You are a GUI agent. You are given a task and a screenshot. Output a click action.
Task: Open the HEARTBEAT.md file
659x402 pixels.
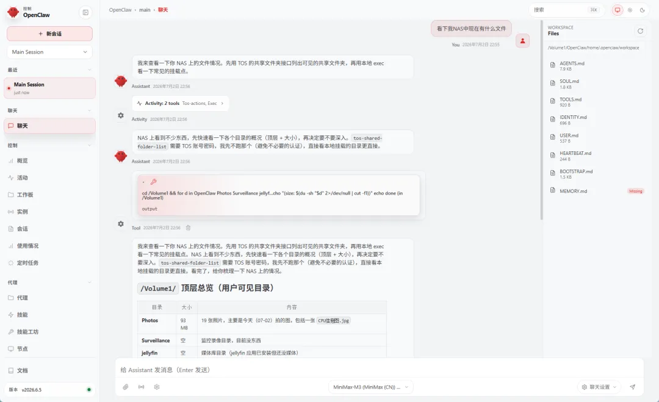tap(597, 156)
